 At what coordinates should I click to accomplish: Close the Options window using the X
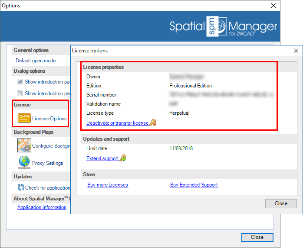(x=273, y=6)
